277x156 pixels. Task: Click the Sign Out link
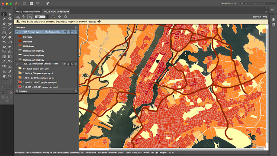pos(257,17)
